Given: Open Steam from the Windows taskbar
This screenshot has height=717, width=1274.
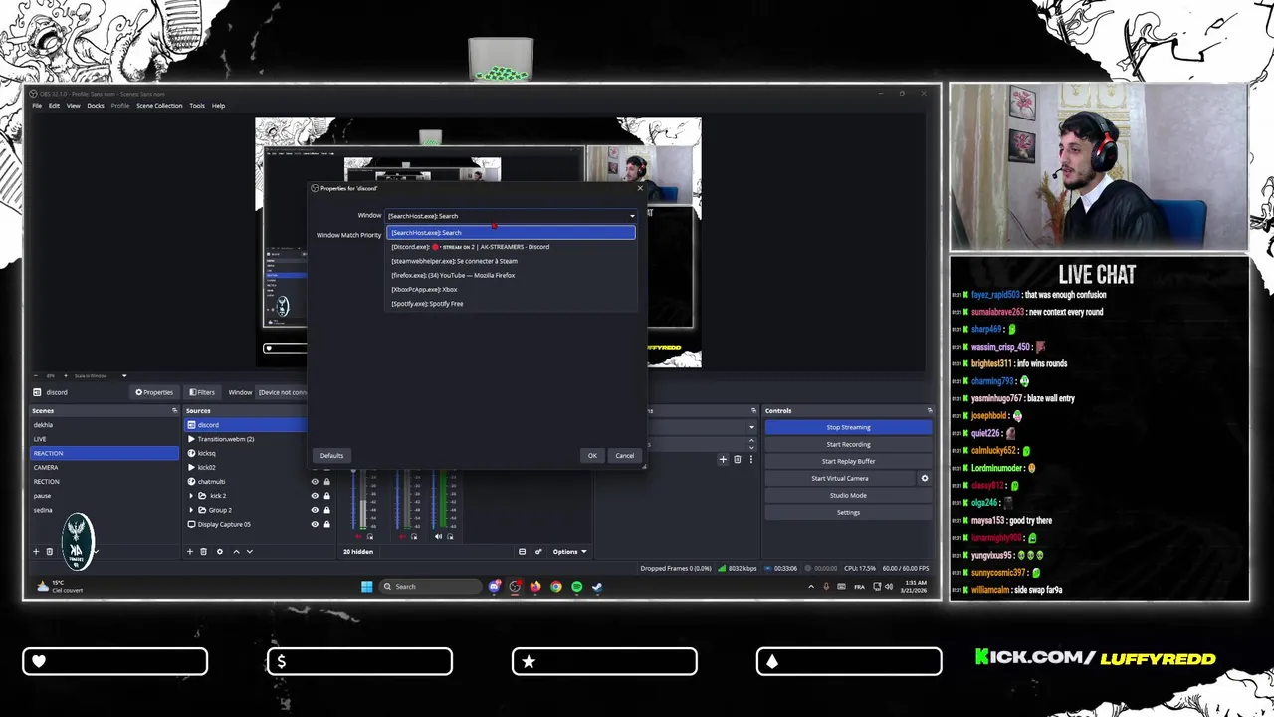Looking at the screenshot, I should pyautogui.click(x=597, y=587).
